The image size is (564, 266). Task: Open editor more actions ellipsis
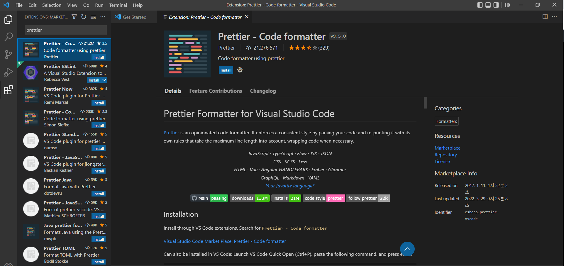click(554, 17)
